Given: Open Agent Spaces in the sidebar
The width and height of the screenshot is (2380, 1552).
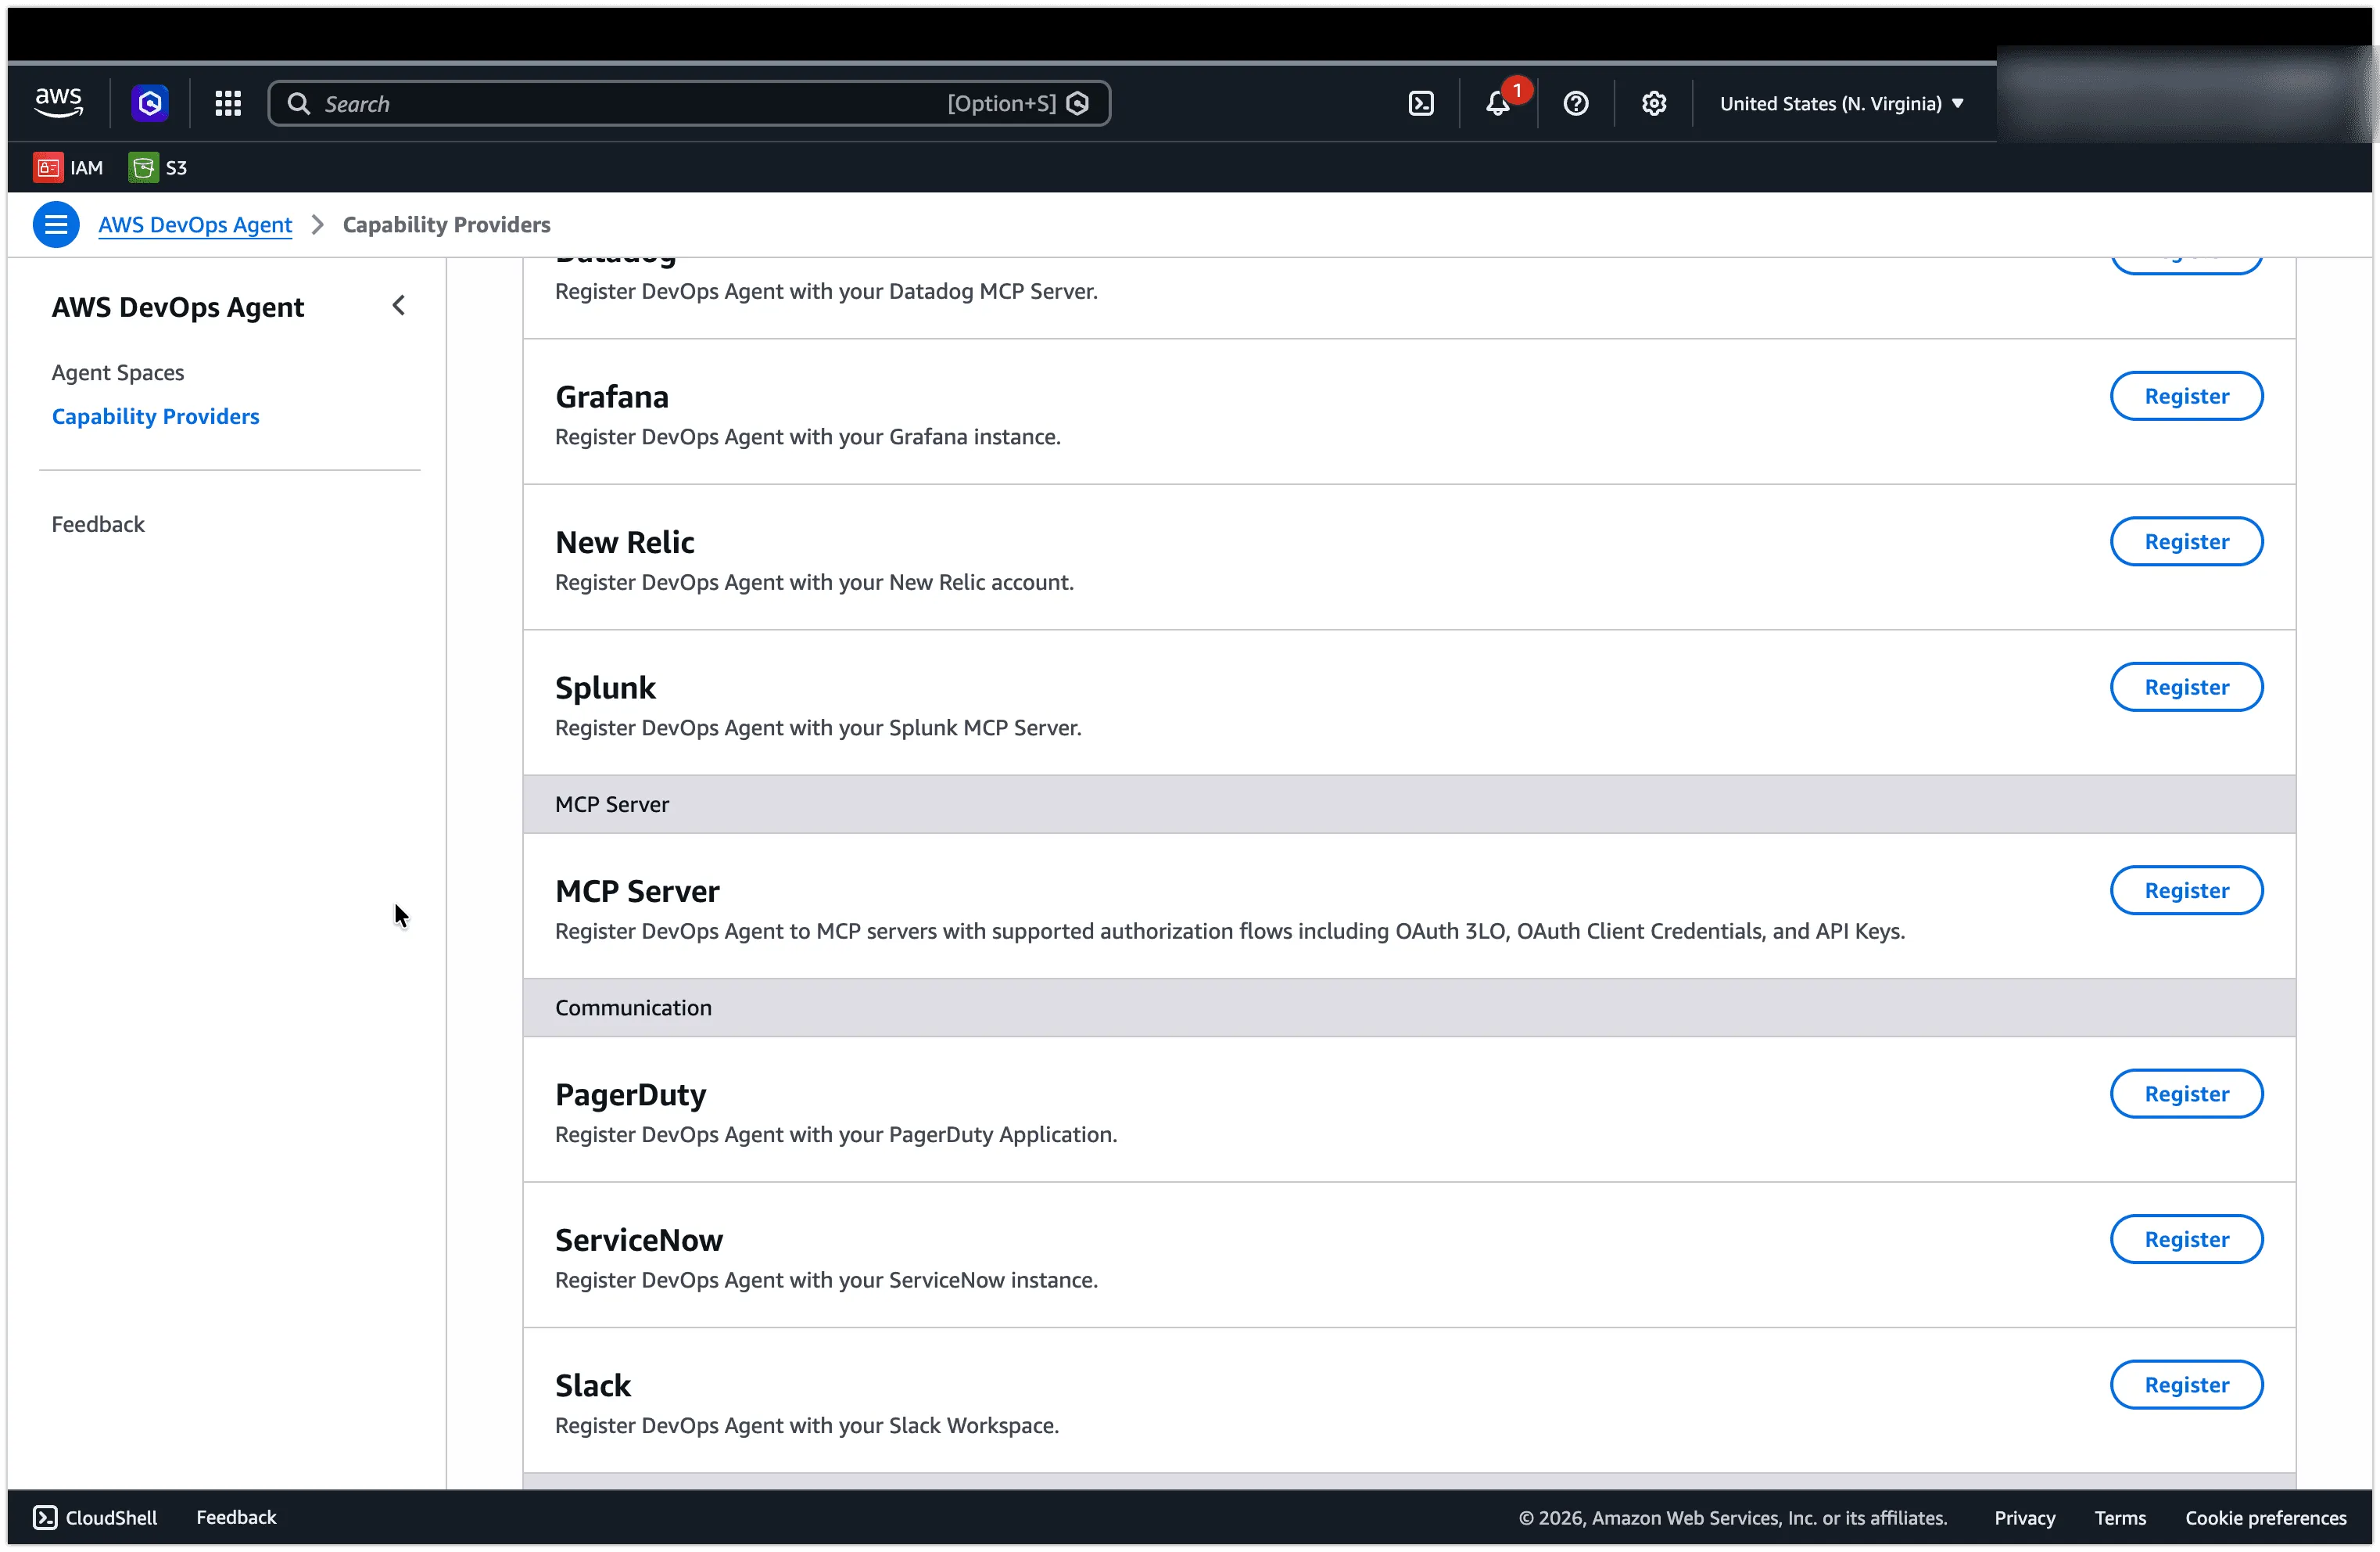Looking at the screenshot, I should tap(118, 372).
